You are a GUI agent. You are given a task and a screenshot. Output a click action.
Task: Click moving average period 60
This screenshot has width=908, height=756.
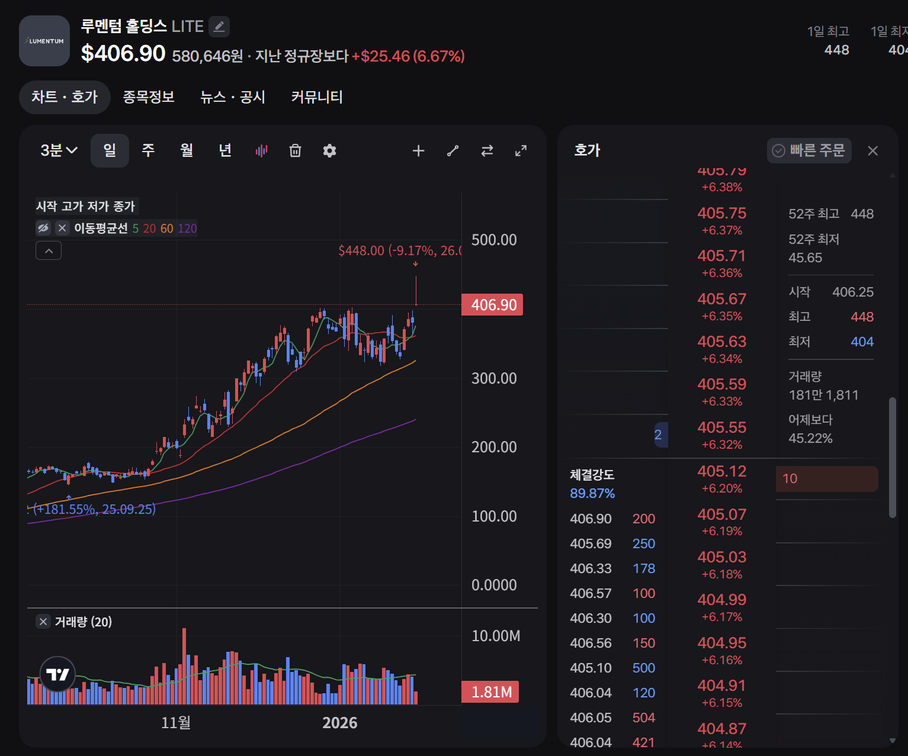click(166, 229)
